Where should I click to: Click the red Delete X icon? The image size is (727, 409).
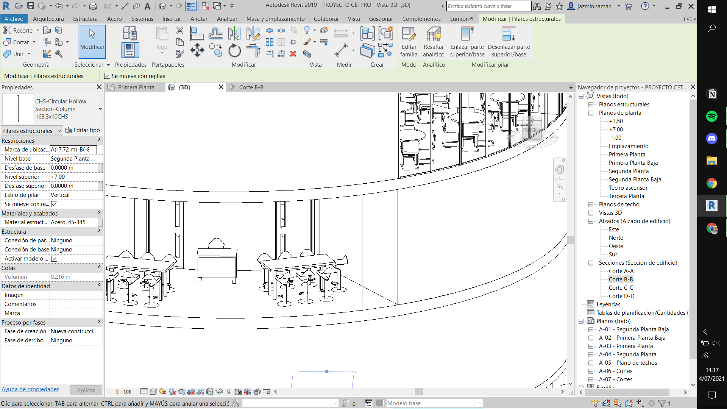coord(293,54)
